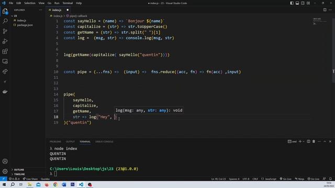Open the editor More Actions ellipsis
The image size is (335, 188).
point(330,10)
